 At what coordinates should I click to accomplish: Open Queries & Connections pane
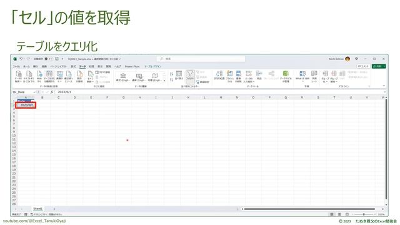point(102,72)
